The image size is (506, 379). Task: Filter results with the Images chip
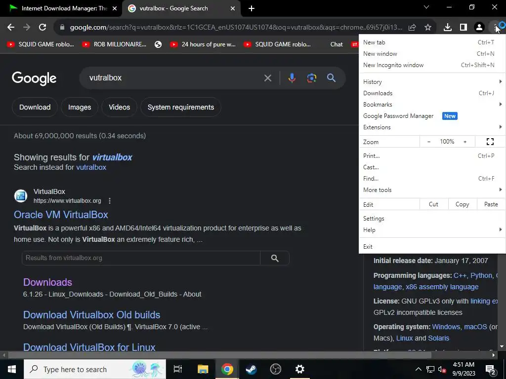coord(80,107)
